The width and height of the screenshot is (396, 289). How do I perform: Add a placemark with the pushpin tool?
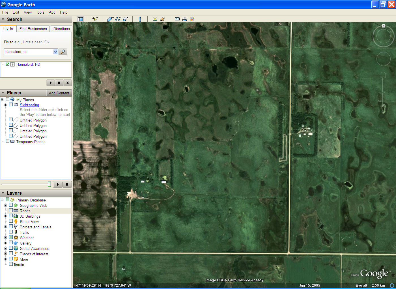pos(95,19)
